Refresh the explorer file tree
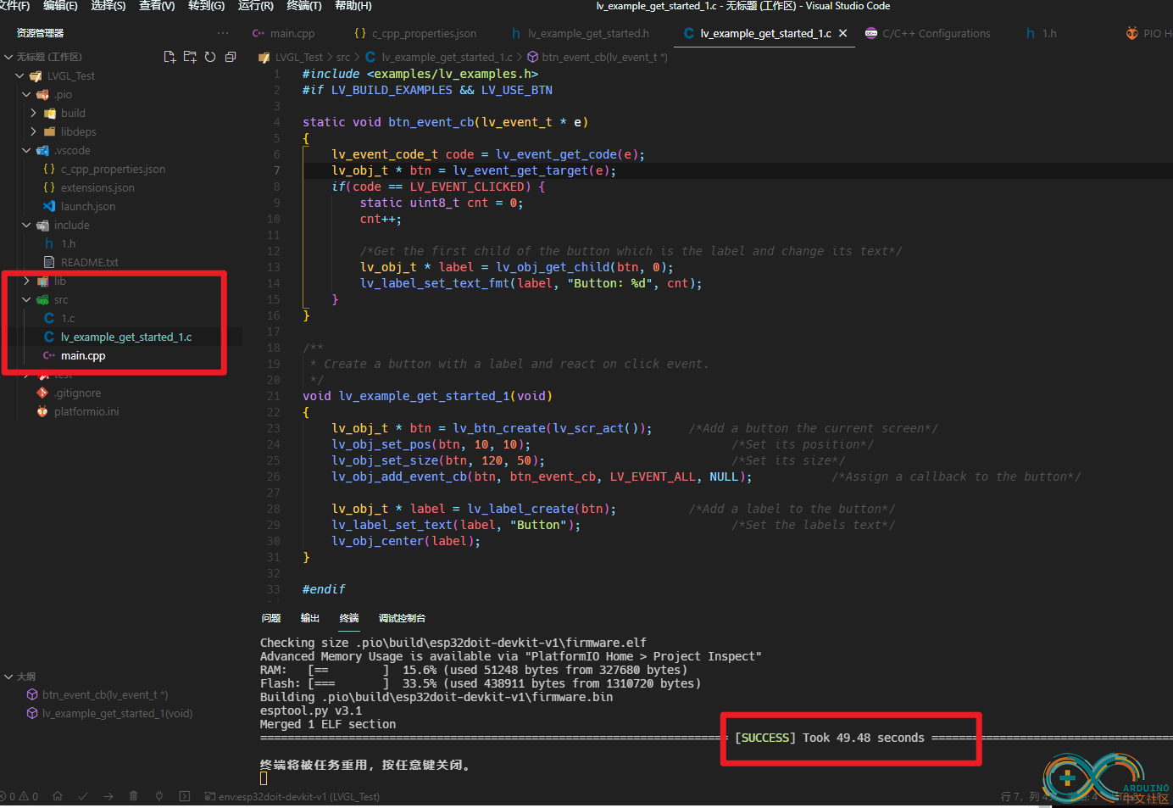 [x=210, y=57]
